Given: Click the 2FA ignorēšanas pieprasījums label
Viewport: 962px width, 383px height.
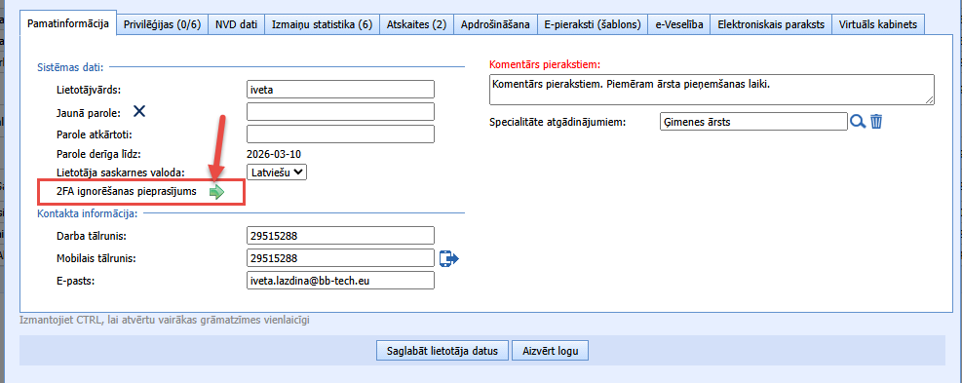Looking at the screenshot, I should [126, 191].
